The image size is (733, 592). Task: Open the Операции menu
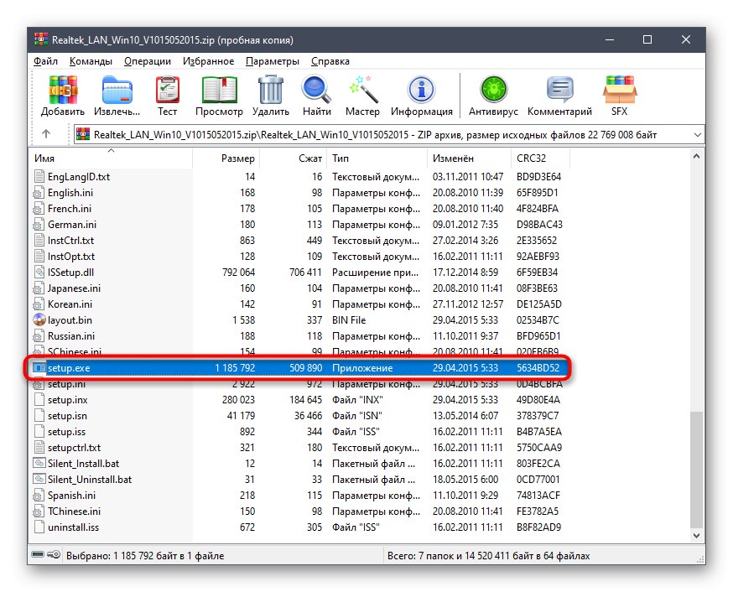point(148,61)
